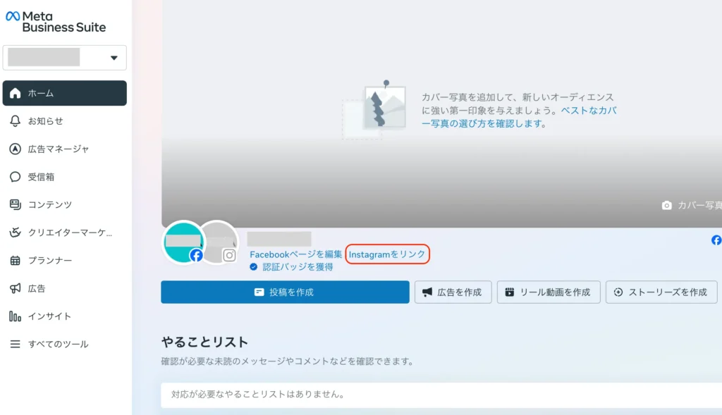Open the account selector dropdown

click(113, 58)
